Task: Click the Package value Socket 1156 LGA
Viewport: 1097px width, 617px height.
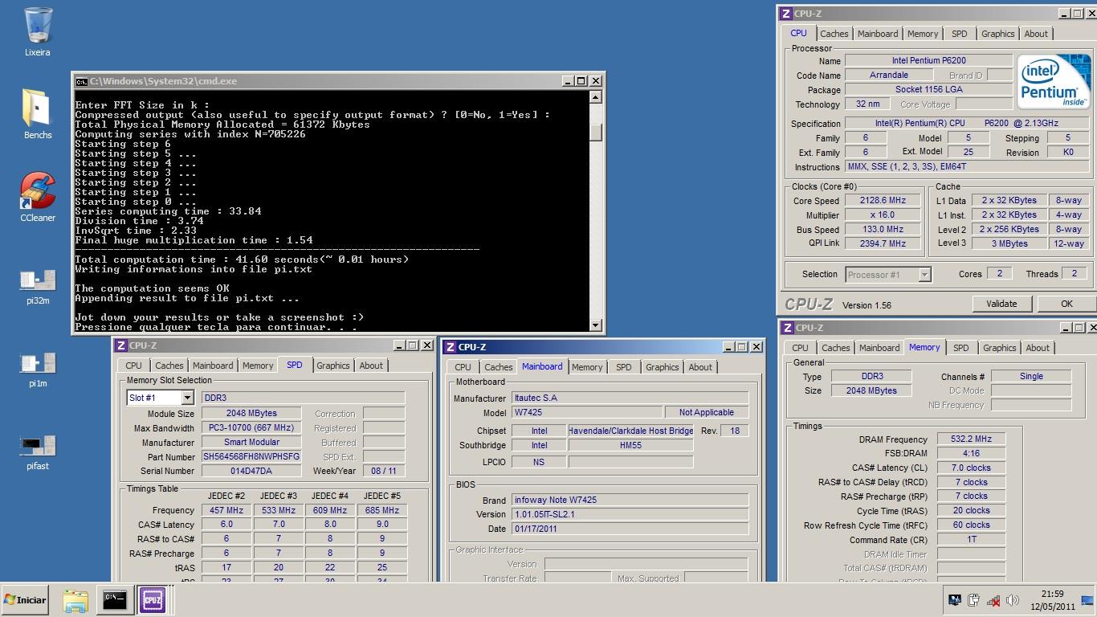Action: tap(928, 89)
